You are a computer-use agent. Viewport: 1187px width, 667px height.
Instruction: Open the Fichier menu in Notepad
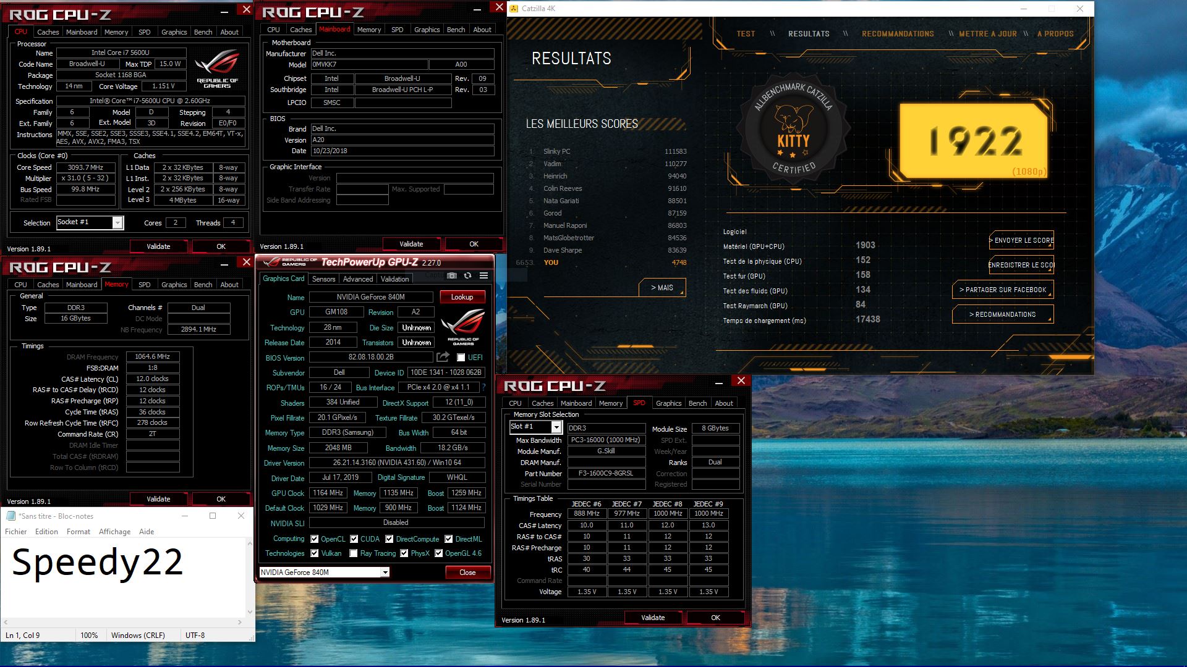click(x=16, y=532)
